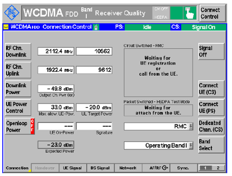Viewport: 232px width, 176px height.
Task: Click the yellow icon left of WCDMA title
Action: [6, 27]
